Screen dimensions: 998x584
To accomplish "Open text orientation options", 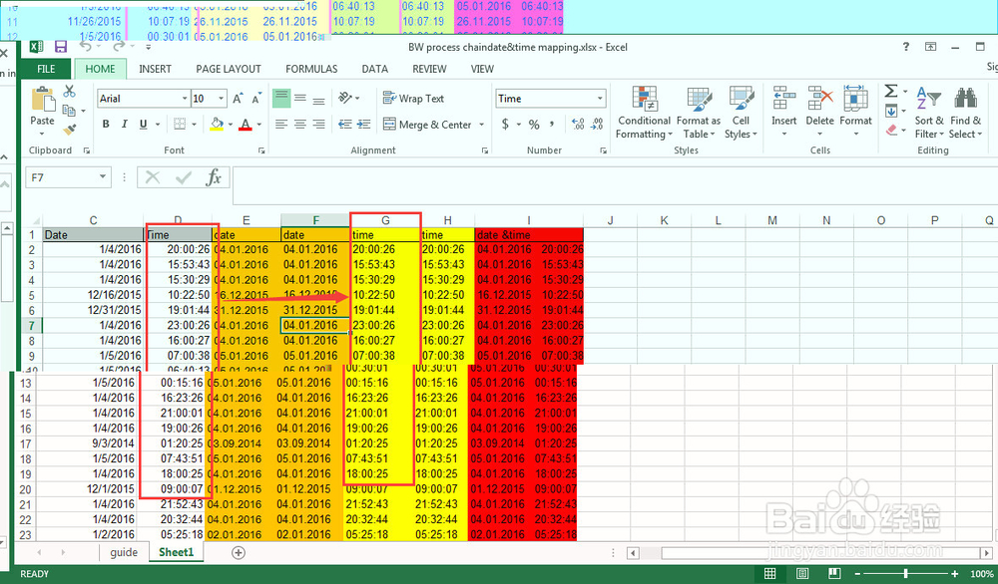I will [x=348, y=98].
